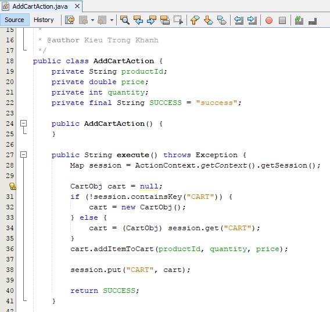Click Find Next Occurrence icon
The image size is (330, 312).
point(152,20)
